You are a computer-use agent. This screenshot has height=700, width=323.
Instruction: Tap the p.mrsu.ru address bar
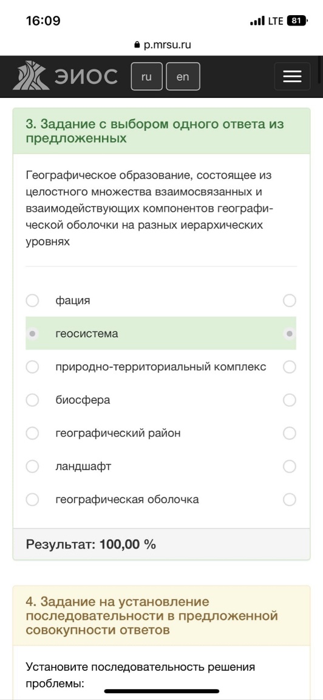tap(163, 45)
